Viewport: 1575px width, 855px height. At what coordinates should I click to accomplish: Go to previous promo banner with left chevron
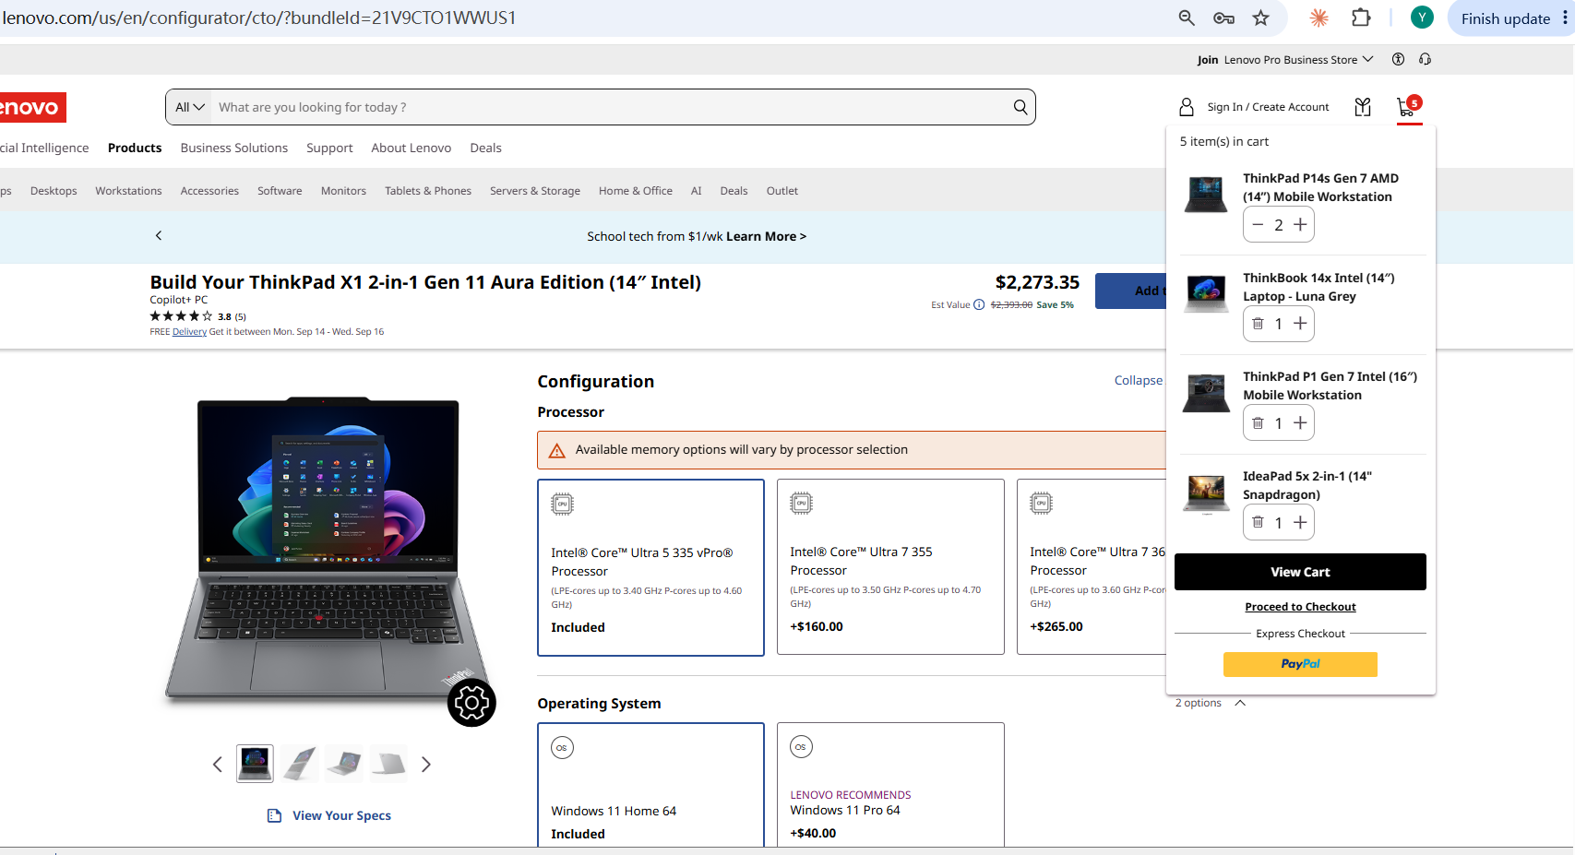pyautogui.click(x=159, y=235)
